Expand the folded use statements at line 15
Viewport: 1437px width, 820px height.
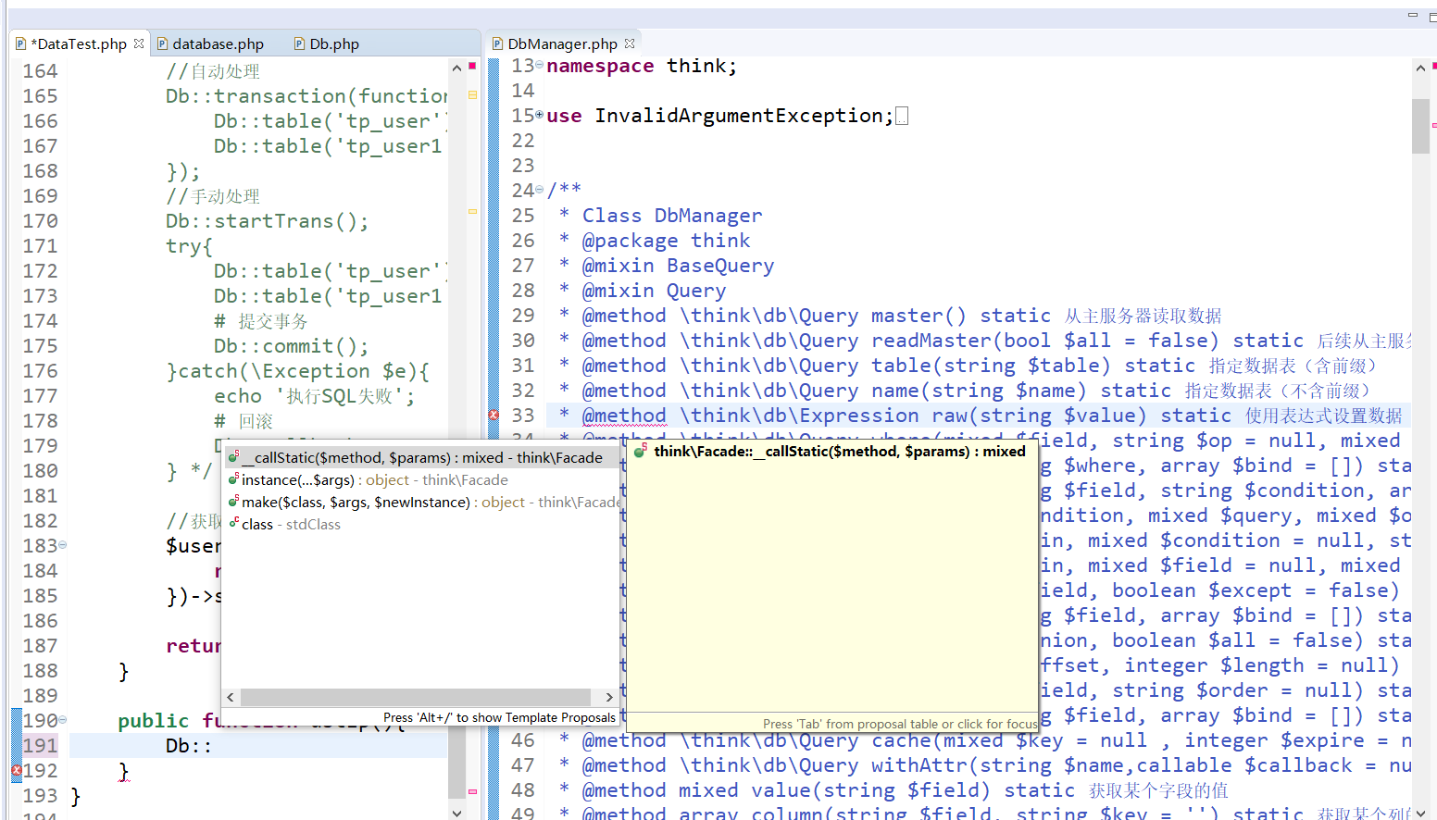[x=540, y=115]
